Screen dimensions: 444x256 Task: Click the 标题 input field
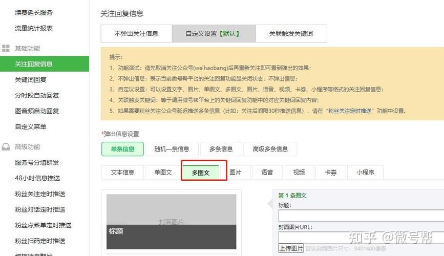(x=361, y=216)
